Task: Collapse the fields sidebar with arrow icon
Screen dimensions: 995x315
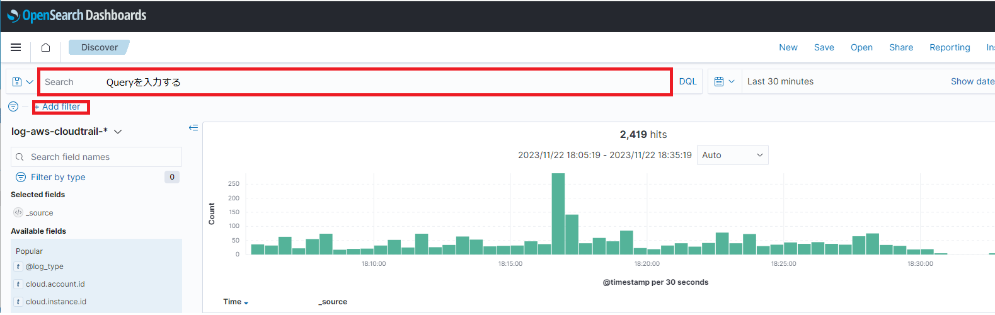Action: coord(193,128)
